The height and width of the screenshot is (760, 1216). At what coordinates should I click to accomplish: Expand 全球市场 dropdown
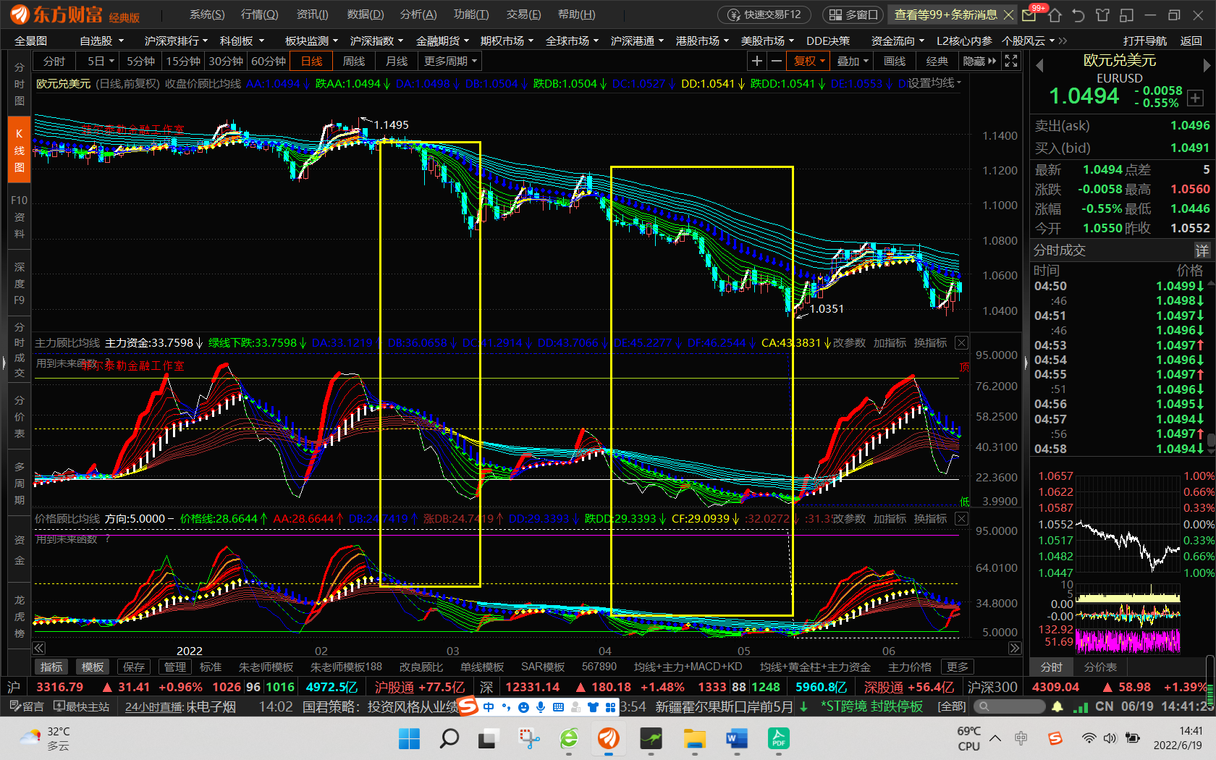(x=572, y=41)
